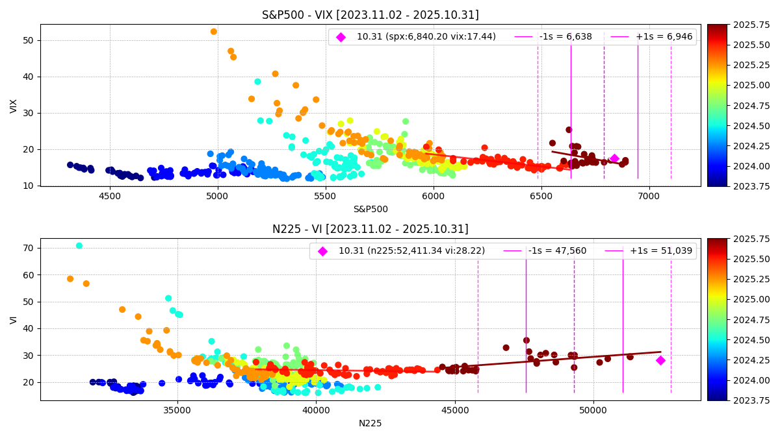Click the cyan S&P500 point near VIX 38
Image resolution: width=780 pixels, height=438 pixels.
257,82
